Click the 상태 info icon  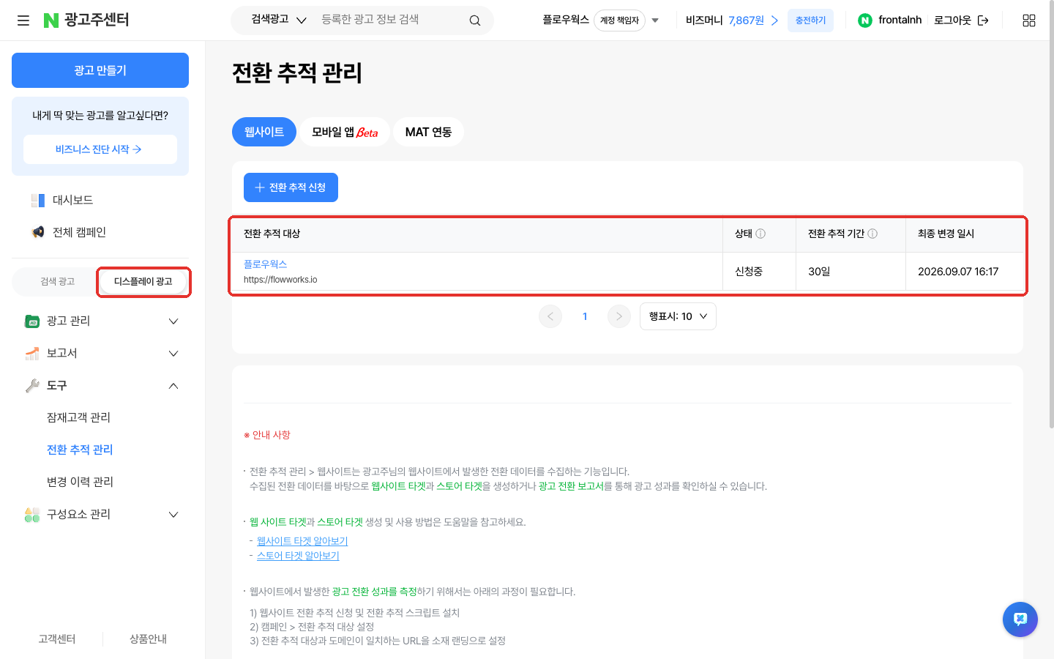760,234
